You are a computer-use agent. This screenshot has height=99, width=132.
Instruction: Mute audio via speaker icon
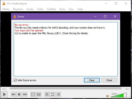[x=108, y=96]
